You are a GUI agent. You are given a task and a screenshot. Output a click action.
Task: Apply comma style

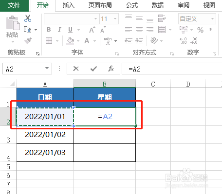pyautogui.click(x=210, y=30)
